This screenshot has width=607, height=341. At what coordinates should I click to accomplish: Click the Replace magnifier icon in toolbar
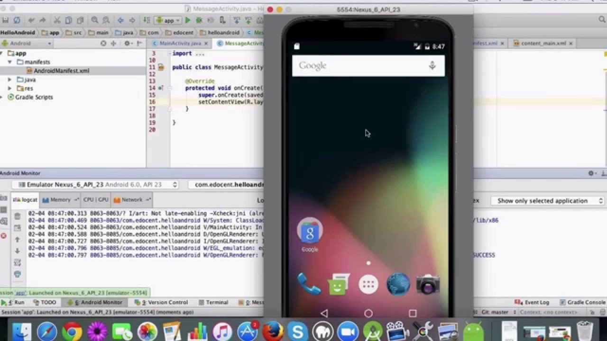point(105,20)
